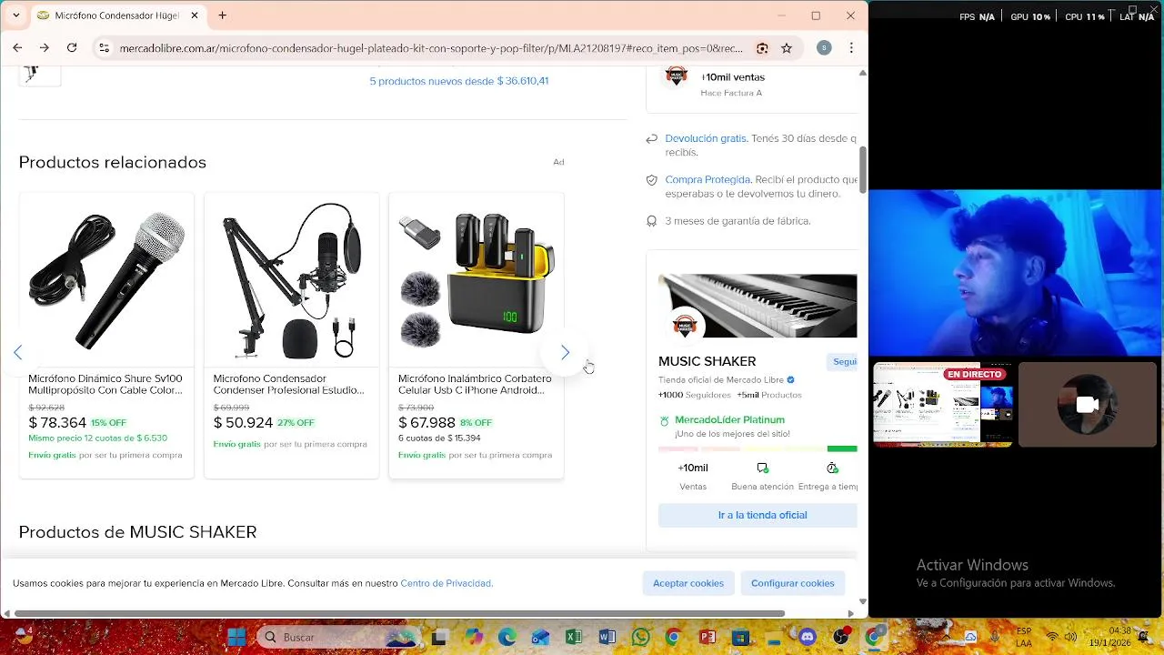Click the Devolución gratis link

coord(706,138)
